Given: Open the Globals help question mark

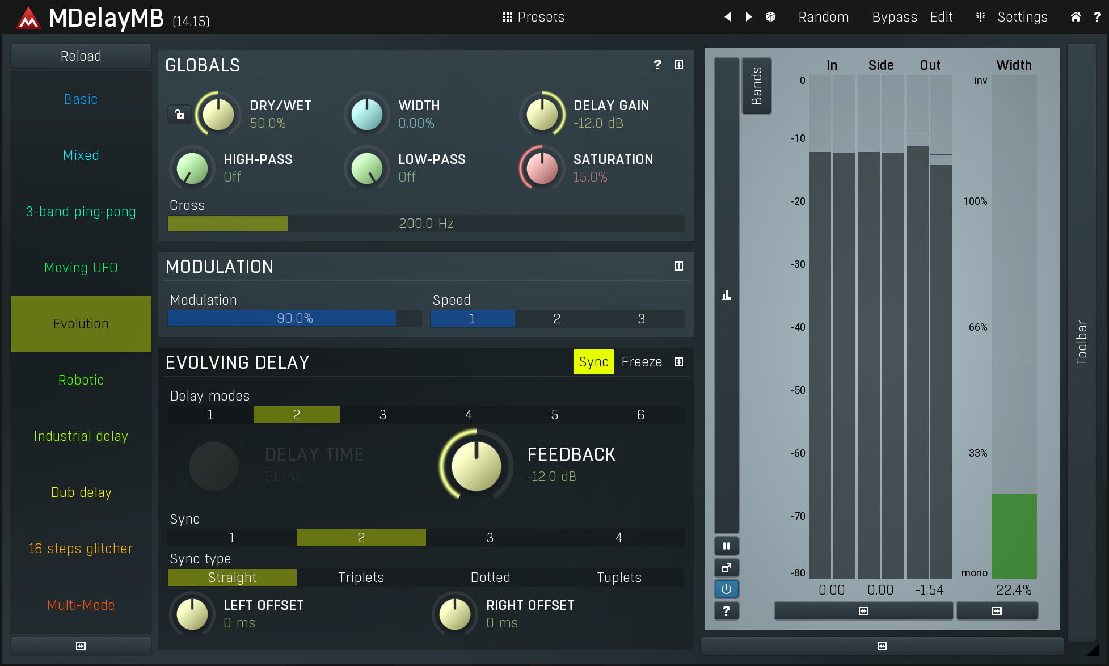Looking at the screenshot, I should tap(657, 65).
